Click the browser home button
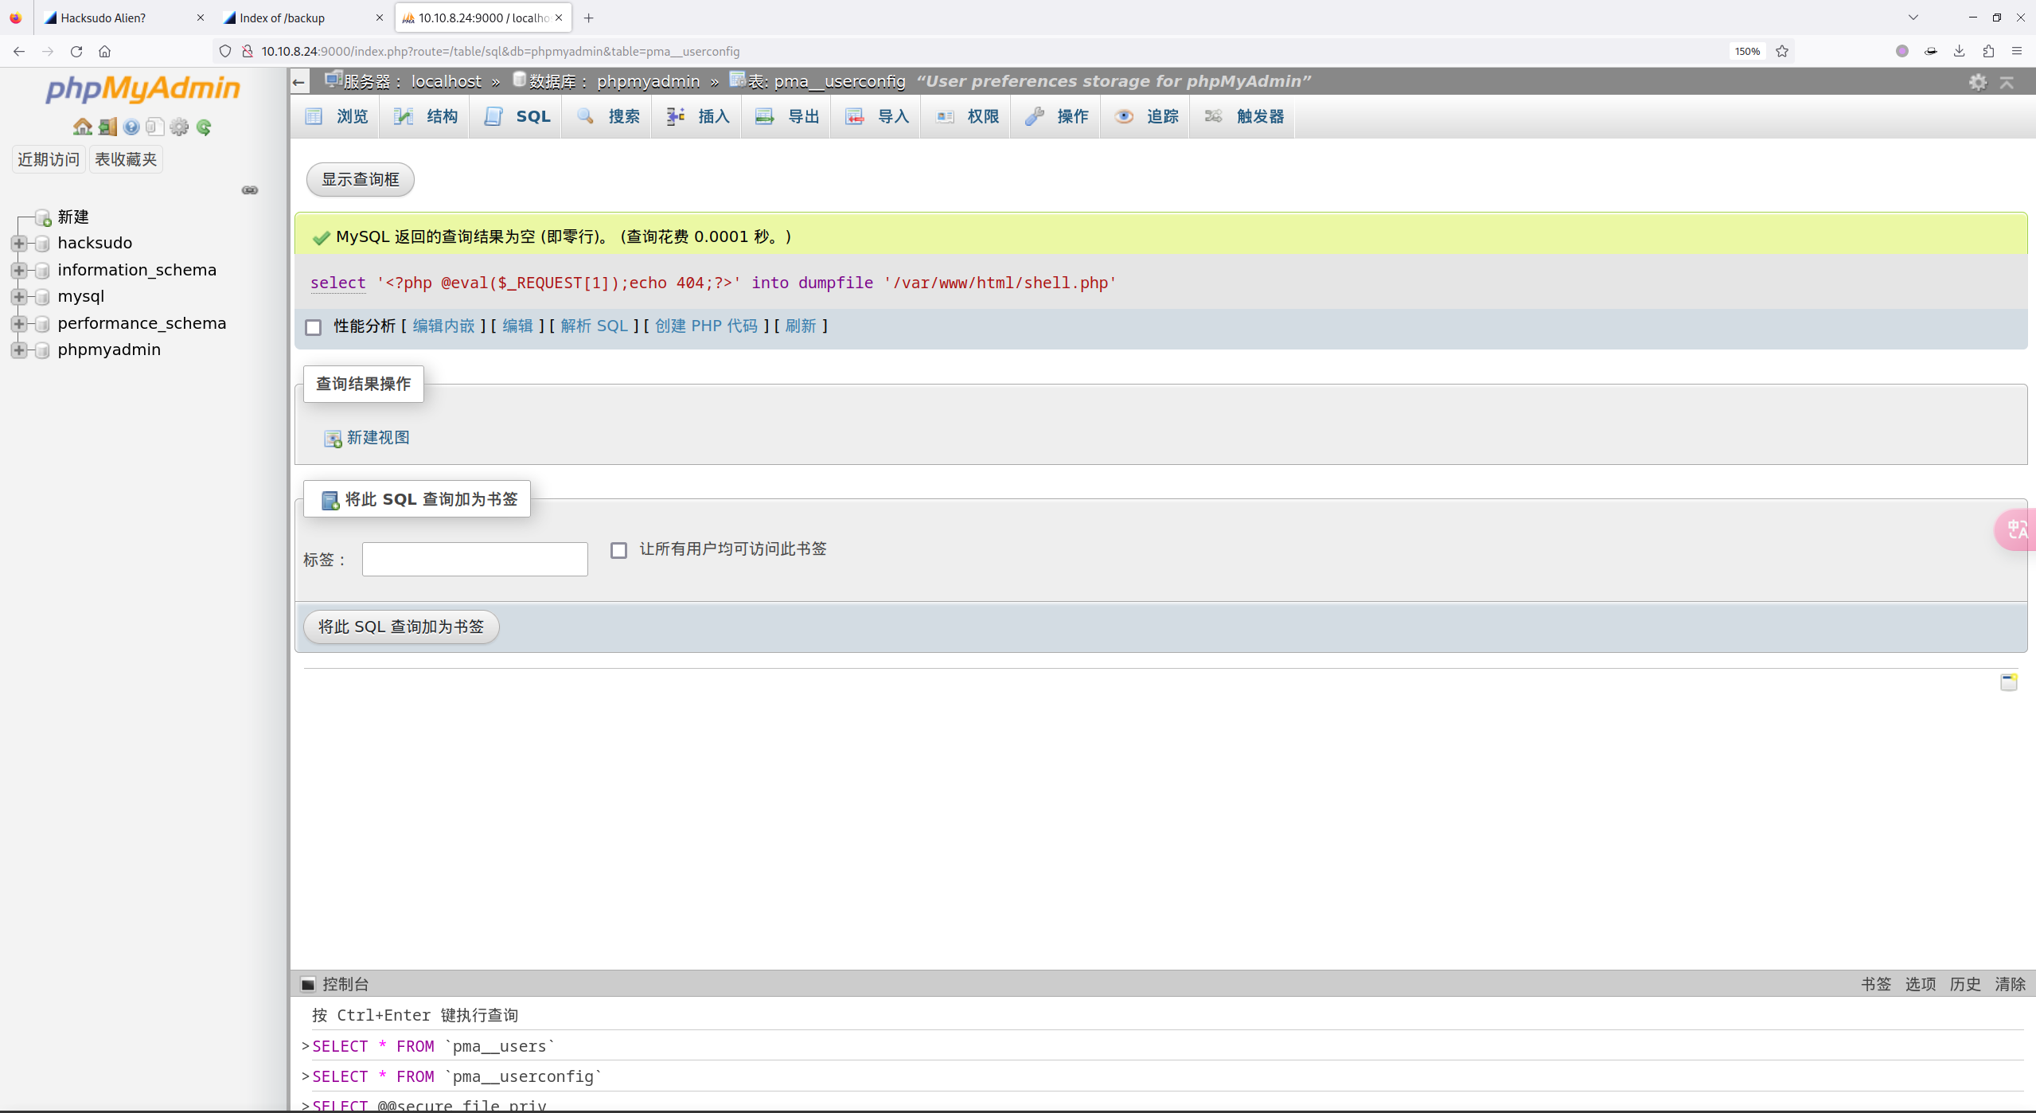Screen dimensions: 2036x1113 coord(104,51)
